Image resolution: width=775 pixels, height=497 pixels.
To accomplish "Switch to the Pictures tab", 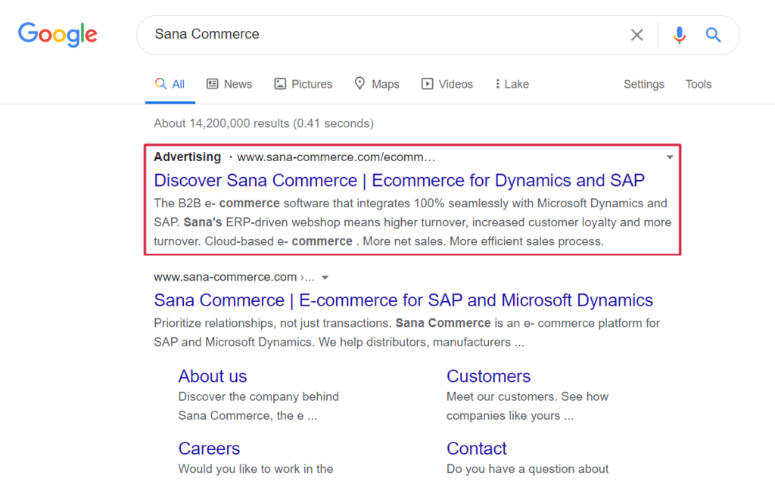I will (303, 84).
